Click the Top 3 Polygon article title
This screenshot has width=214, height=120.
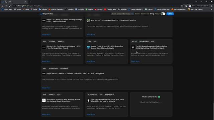[x=151, y=47]
